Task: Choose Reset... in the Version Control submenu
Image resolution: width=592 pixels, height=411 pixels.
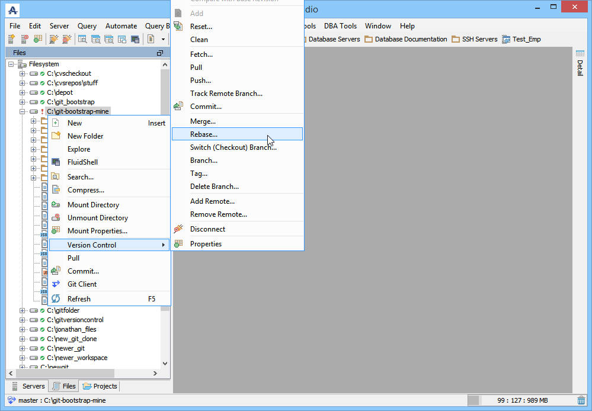Action: pyautogui.click(x=238, y=27)
